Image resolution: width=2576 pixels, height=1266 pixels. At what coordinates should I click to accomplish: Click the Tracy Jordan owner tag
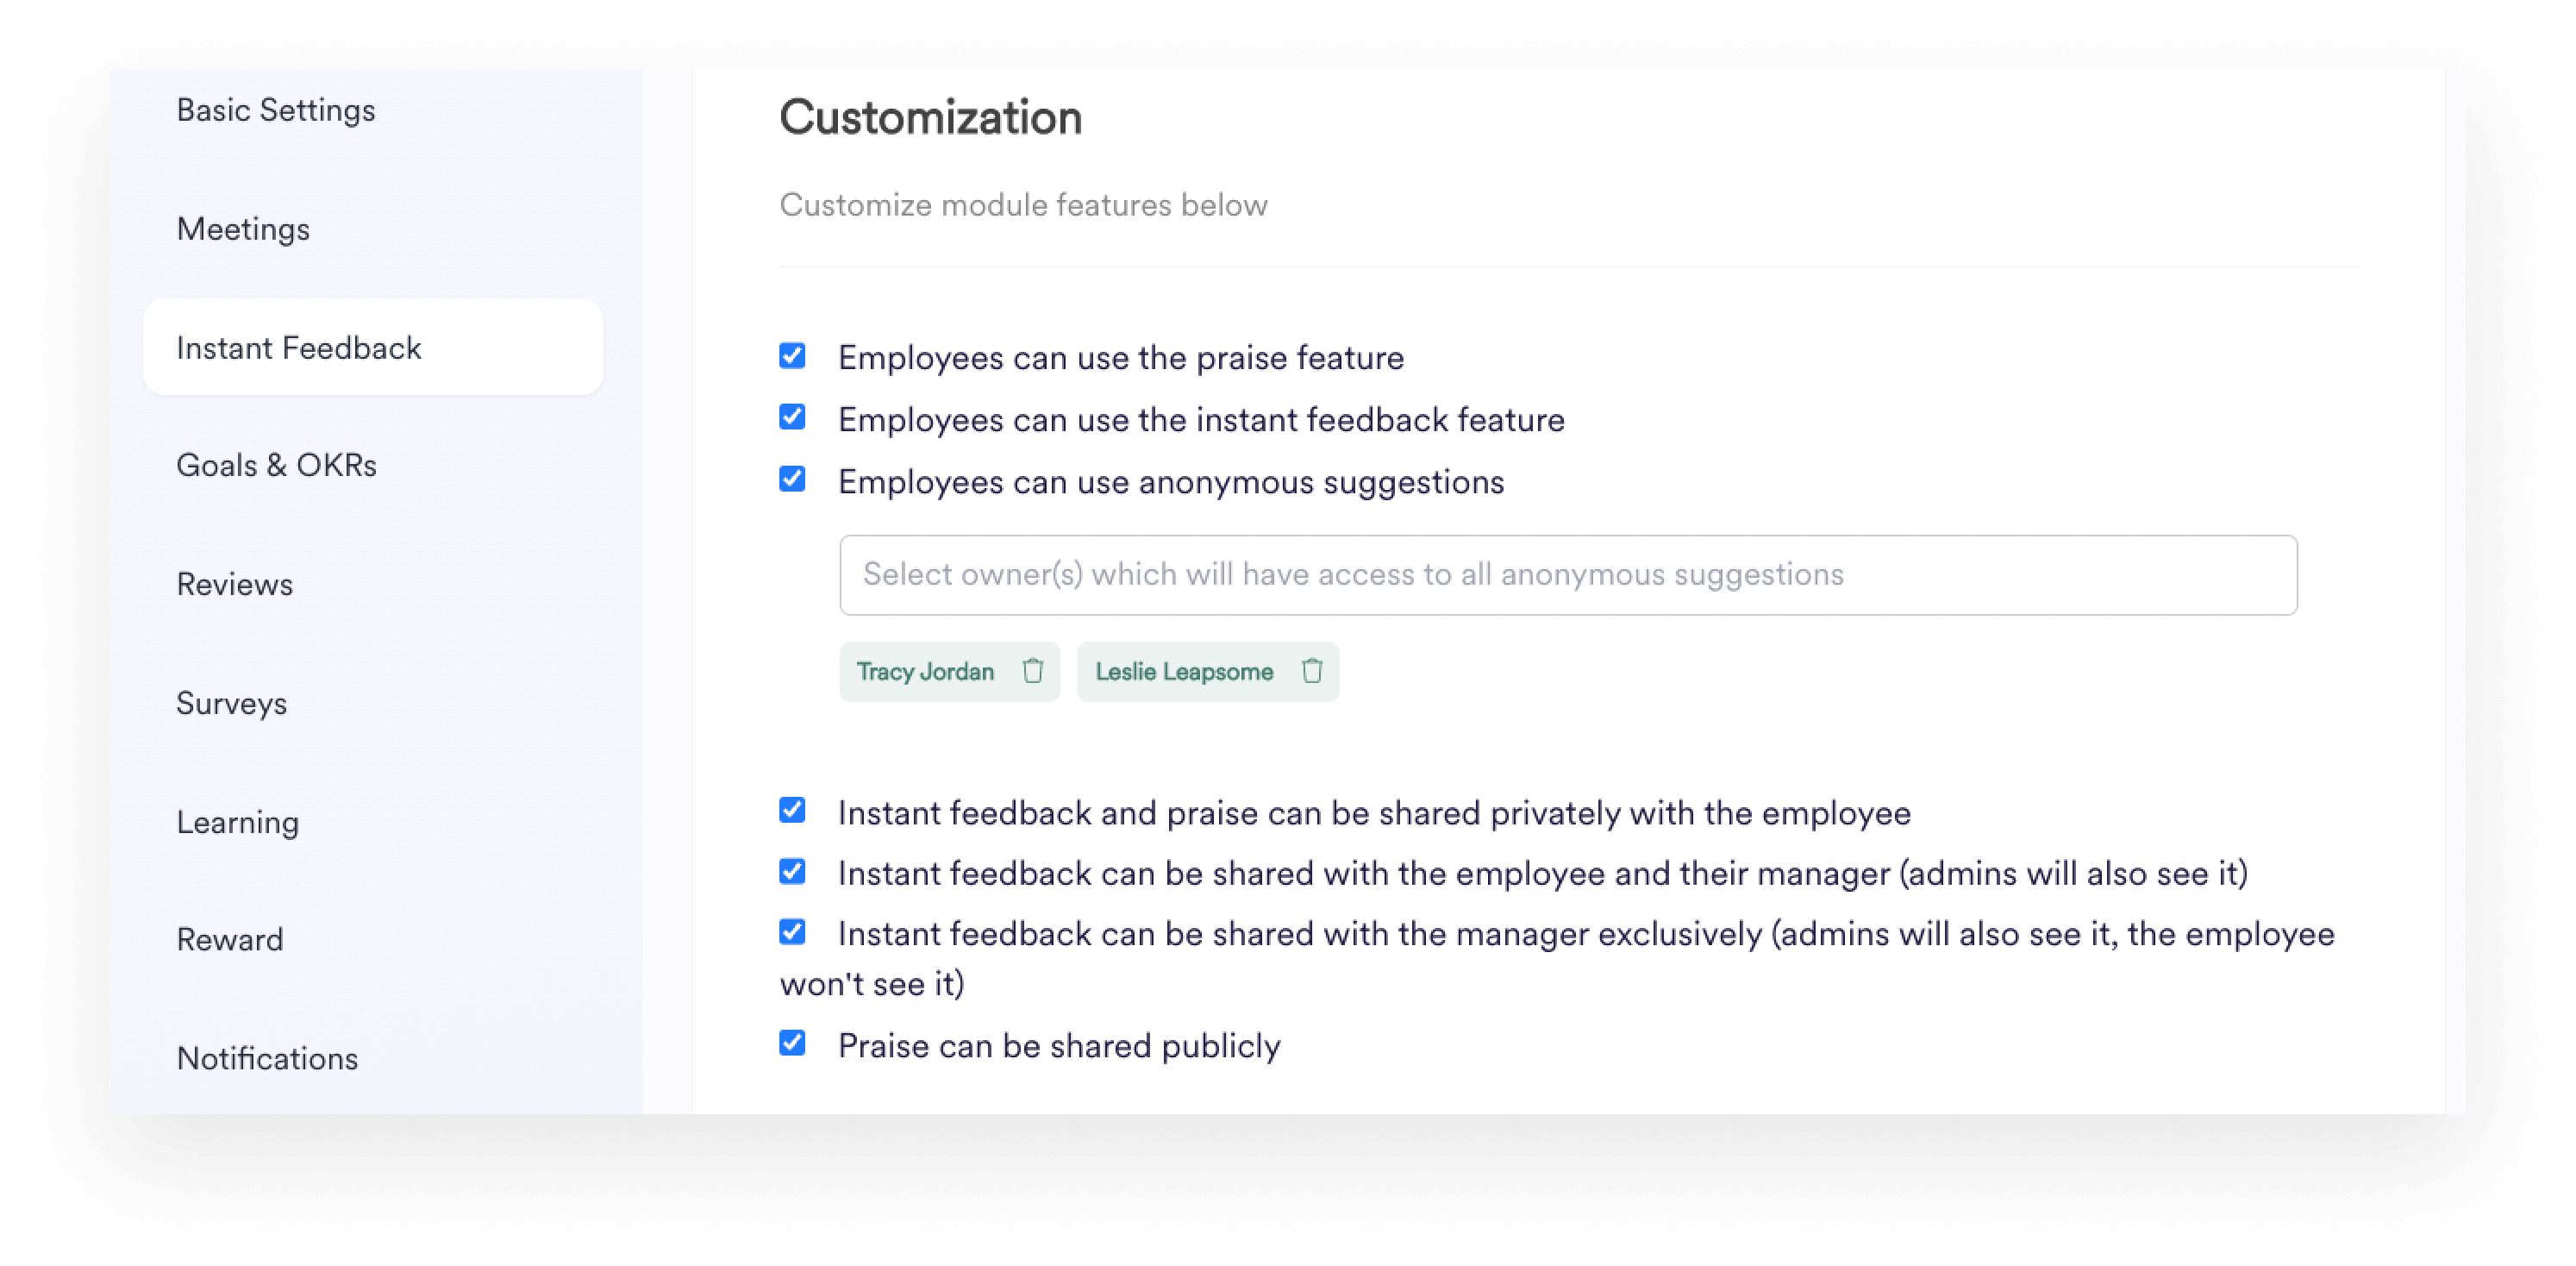(x=925, y=671)
